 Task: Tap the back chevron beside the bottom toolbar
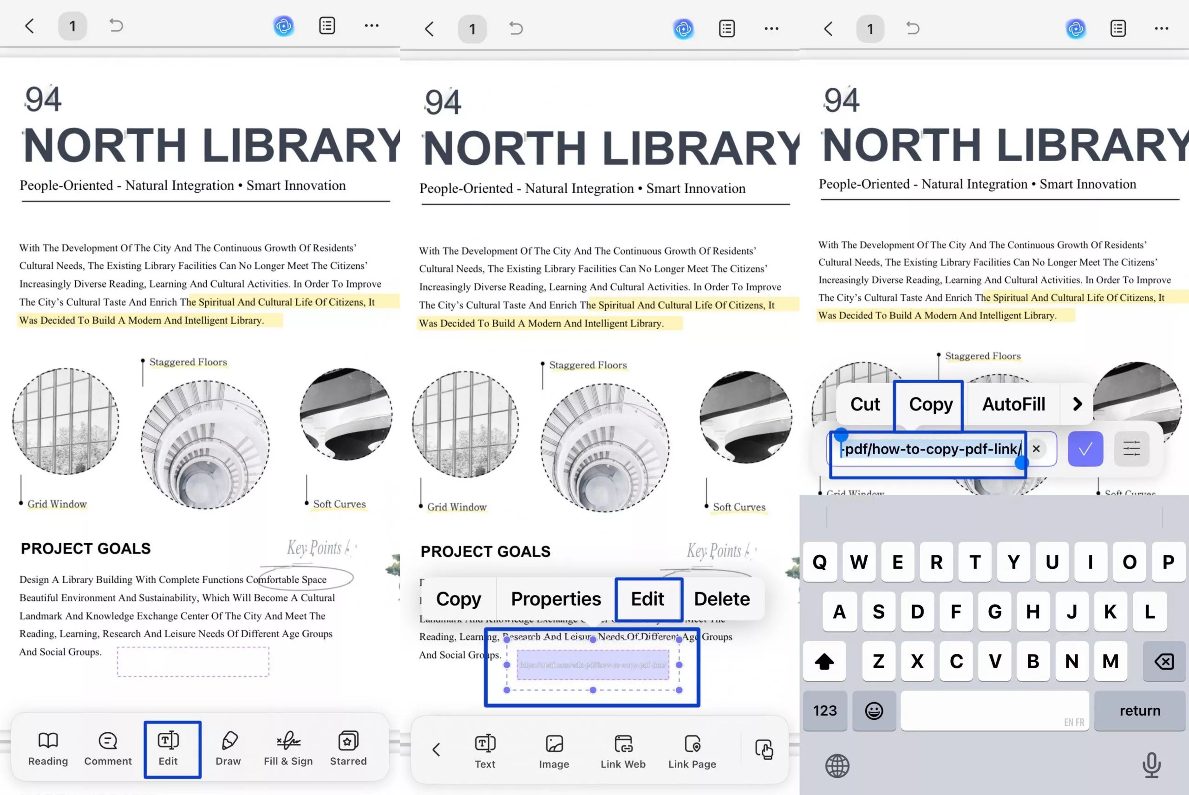point(436,749)
